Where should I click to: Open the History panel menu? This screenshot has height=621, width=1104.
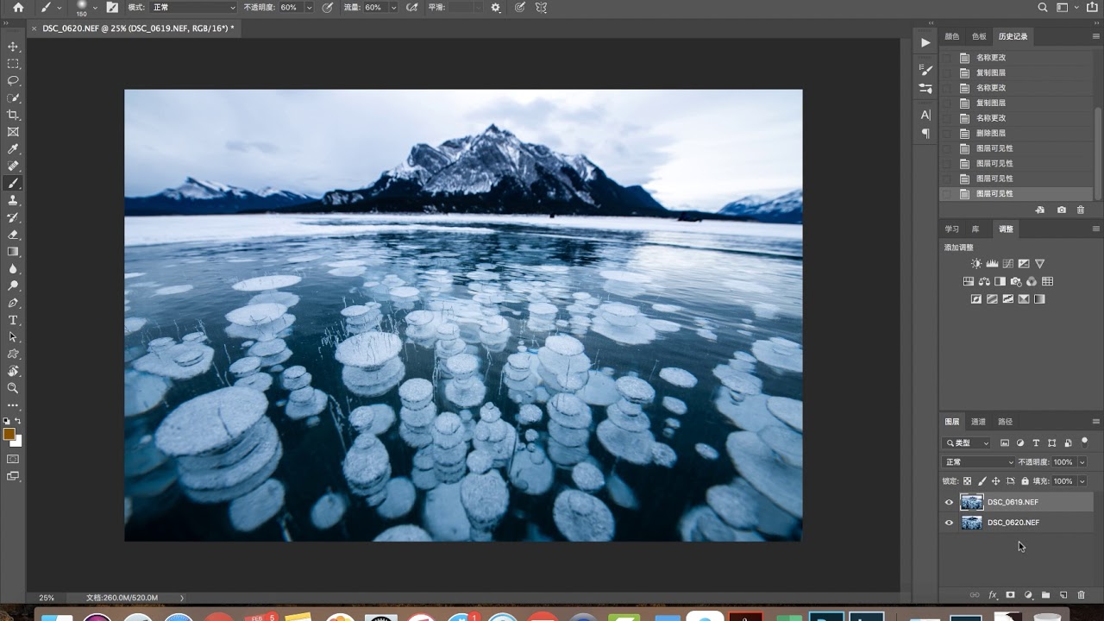1096,36
